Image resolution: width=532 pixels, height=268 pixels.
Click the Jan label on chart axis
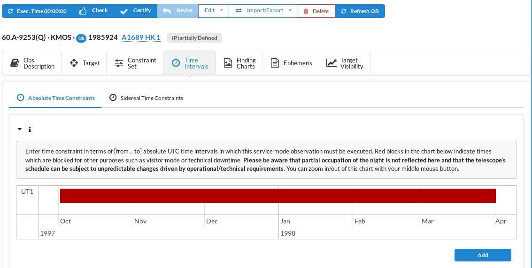point(285,221)
